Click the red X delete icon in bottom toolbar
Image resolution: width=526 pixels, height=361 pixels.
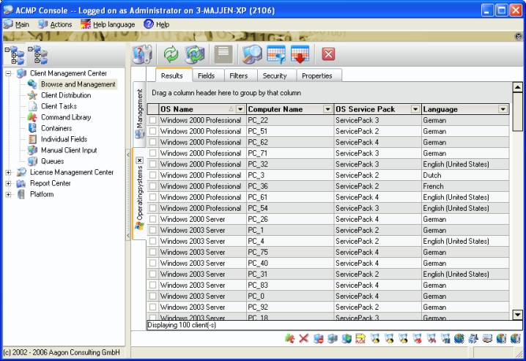point(304,339)
